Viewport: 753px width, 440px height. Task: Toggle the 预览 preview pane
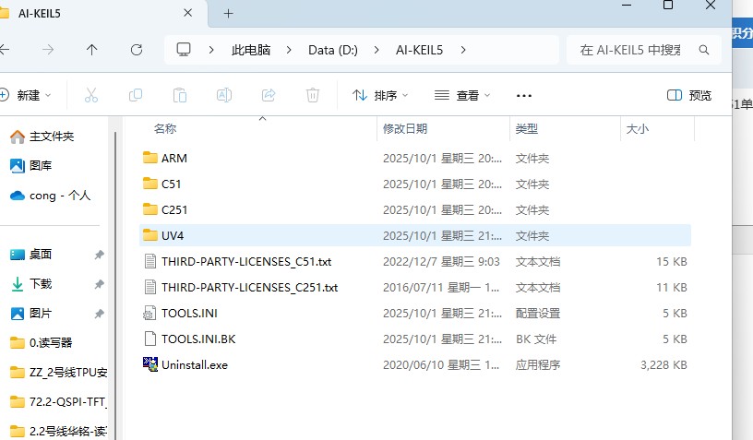[x=689, y=95]
